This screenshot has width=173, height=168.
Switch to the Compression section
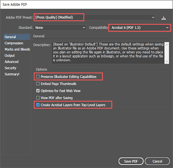[x=14, y=43]
